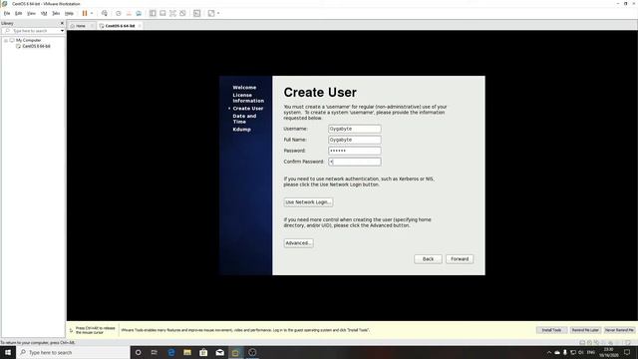Click the Password input field
This screenshot has width=638, height=359.
pos(355,151)
